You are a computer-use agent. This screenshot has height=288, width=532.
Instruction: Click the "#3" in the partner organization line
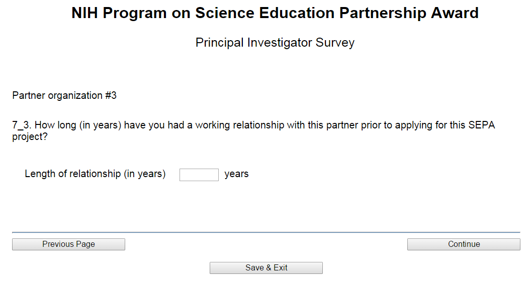[111, 95]
